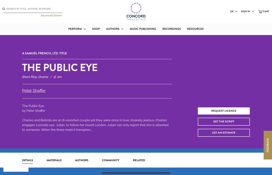Viewport: 272px width, 175px height.
Task: Click the Advanced Search link
Action: [51, 16]
